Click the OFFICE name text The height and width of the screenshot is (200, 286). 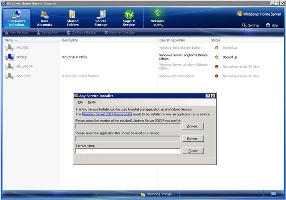click(x=22, y=57)
